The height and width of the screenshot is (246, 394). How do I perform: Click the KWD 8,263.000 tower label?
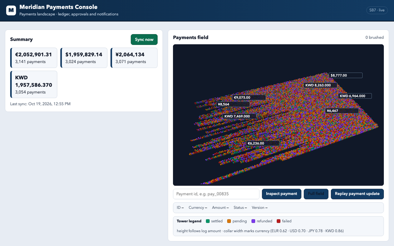click(320, 85)
